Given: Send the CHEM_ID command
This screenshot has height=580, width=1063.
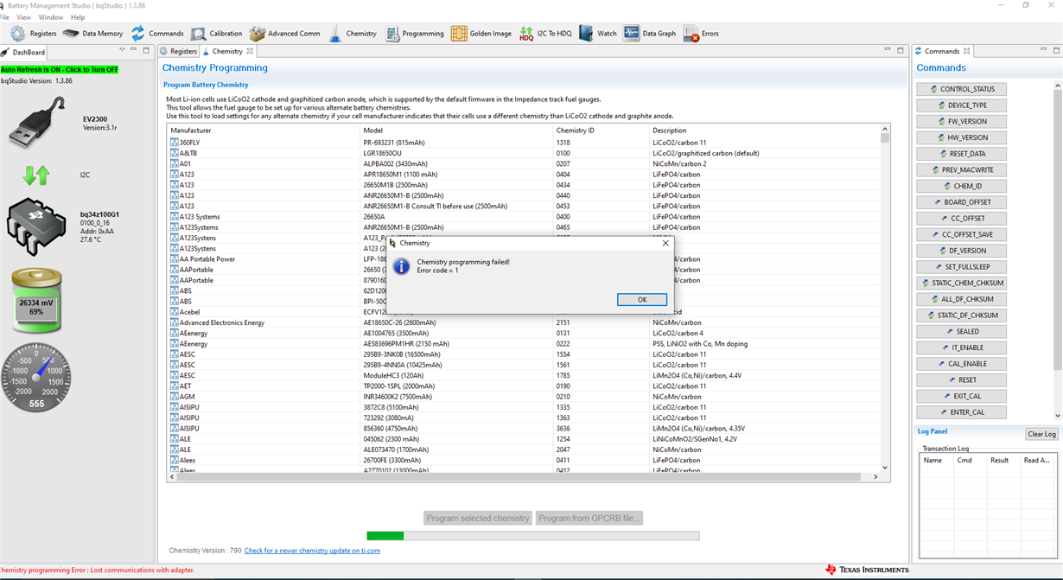Looking at the screenshot, I should pos(961,186).
